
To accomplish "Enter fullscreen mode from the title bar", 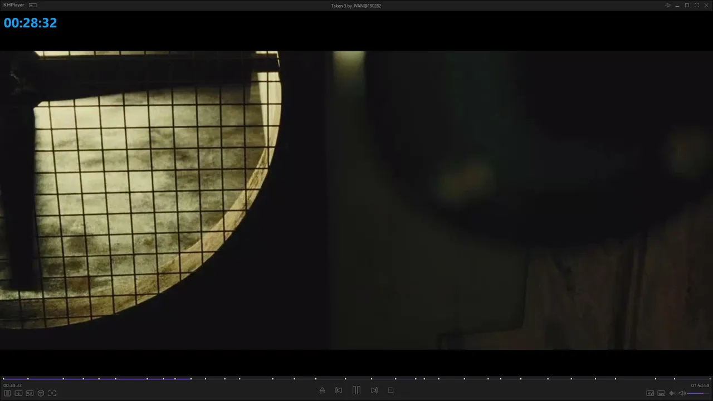I will pos(696,5).
